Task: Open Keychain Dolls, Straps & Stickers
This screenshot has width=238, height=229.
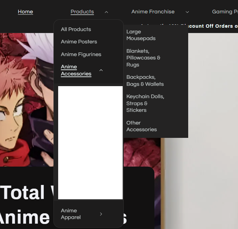Action: click(x=145, y=103)
